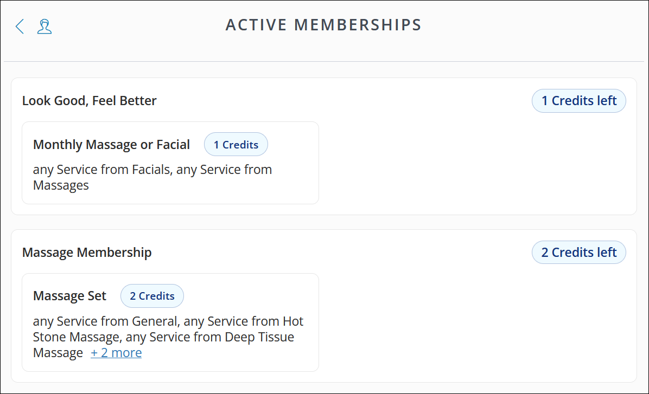Screen dimensions: 649x394
Task: Expand the '+ 2 more' services link
Action: (x=116, y=353)
